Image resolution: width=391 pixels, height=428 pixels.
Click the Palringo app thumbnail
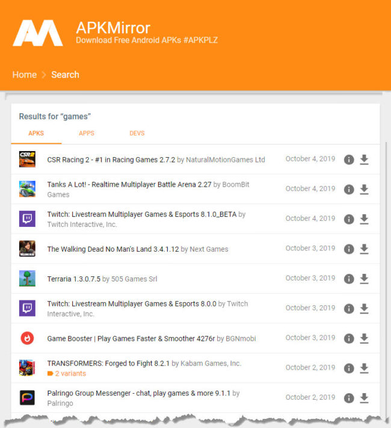coord(27,397)
